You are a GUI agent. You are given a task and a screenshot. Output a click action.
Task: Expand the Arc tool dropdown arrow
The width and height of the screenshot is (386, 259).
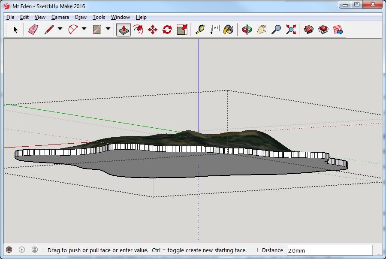click(84, 29)
